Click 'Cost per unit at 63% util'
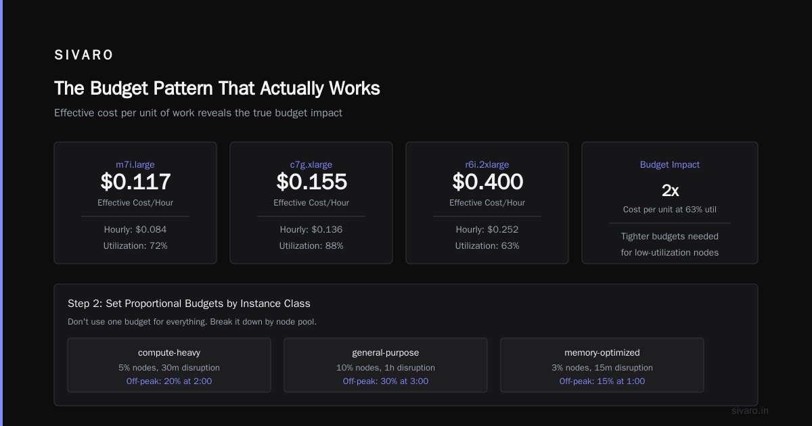812x426 pixels. [x=670, y=210]
